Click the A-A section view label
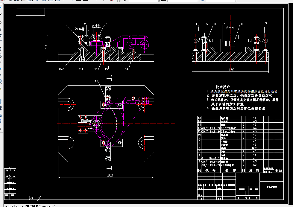 (230, 27)
